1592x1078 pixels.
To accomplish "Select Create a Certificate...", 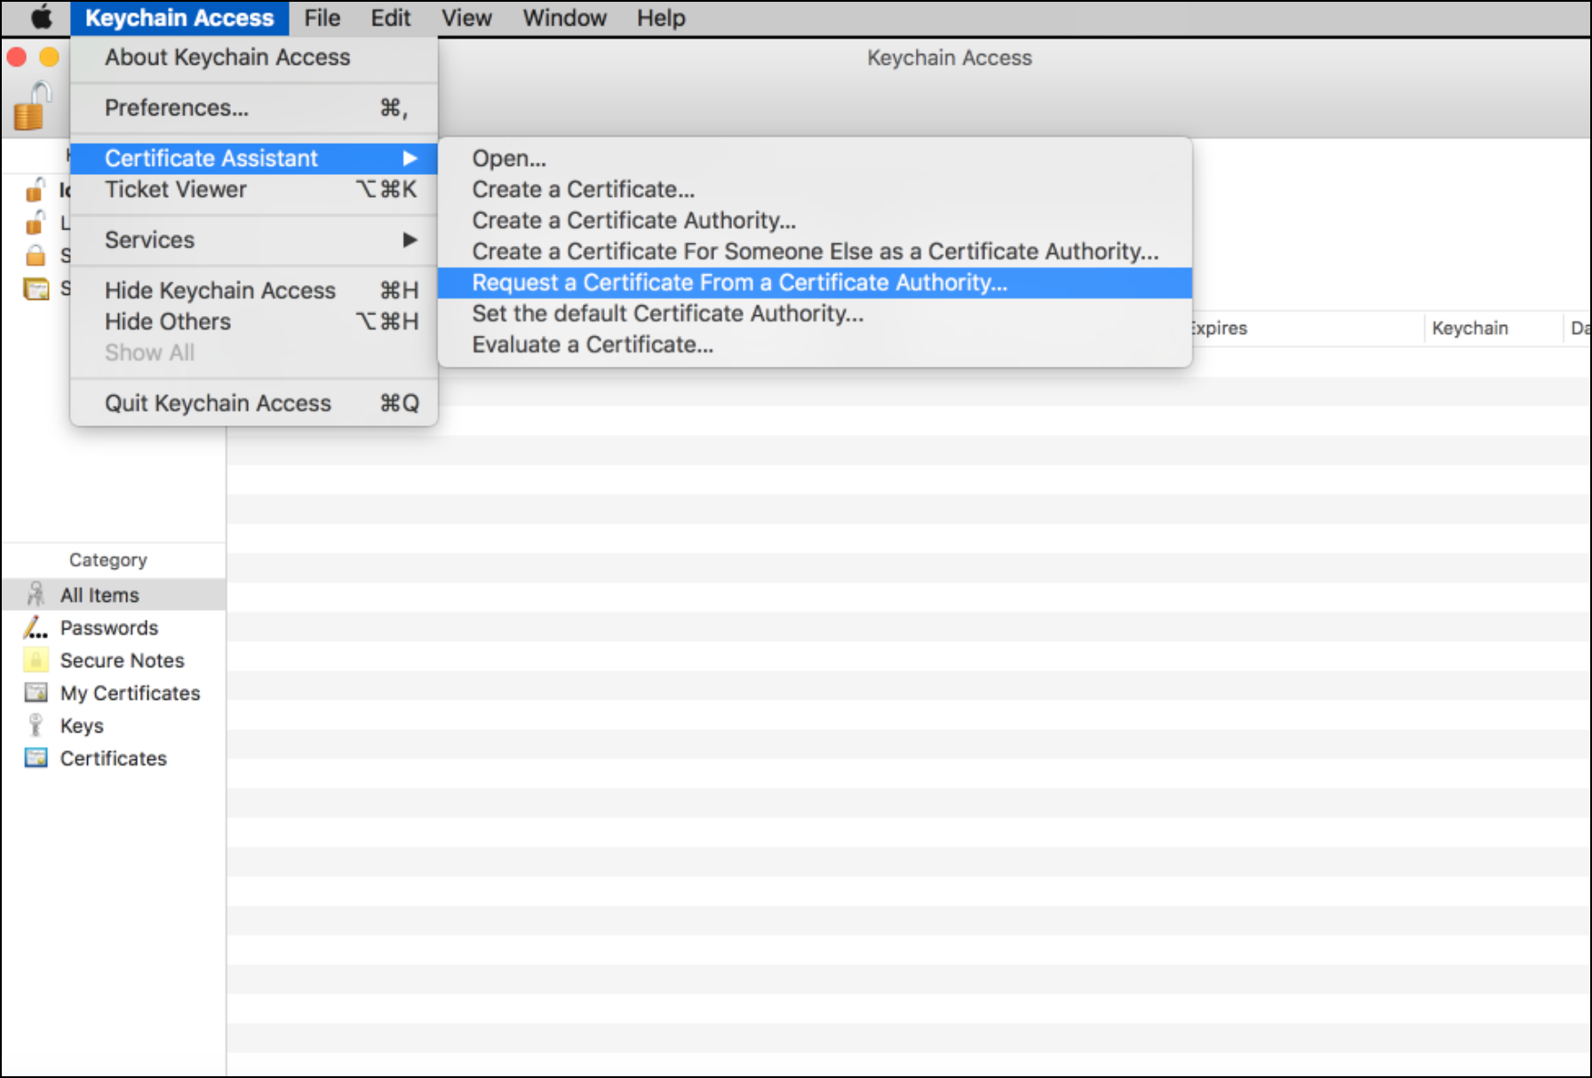I will [815, 189].
